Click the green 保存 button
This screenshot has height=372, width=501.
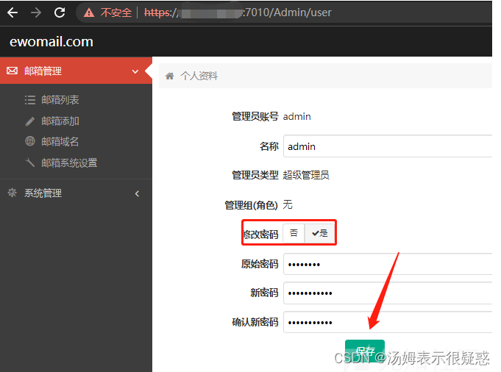click(x=364, y=350)
